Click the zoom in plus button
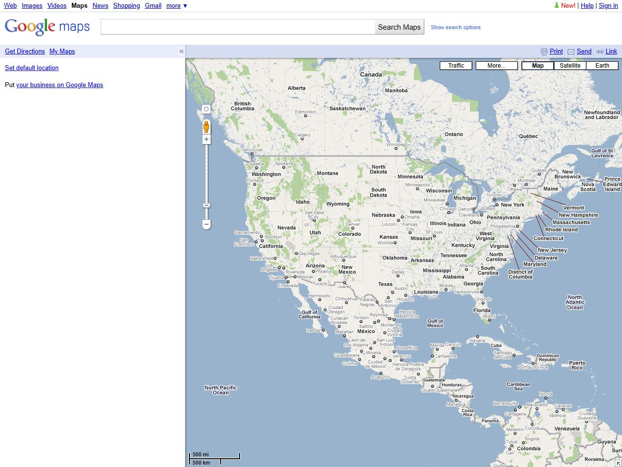 tap(207, 140)
